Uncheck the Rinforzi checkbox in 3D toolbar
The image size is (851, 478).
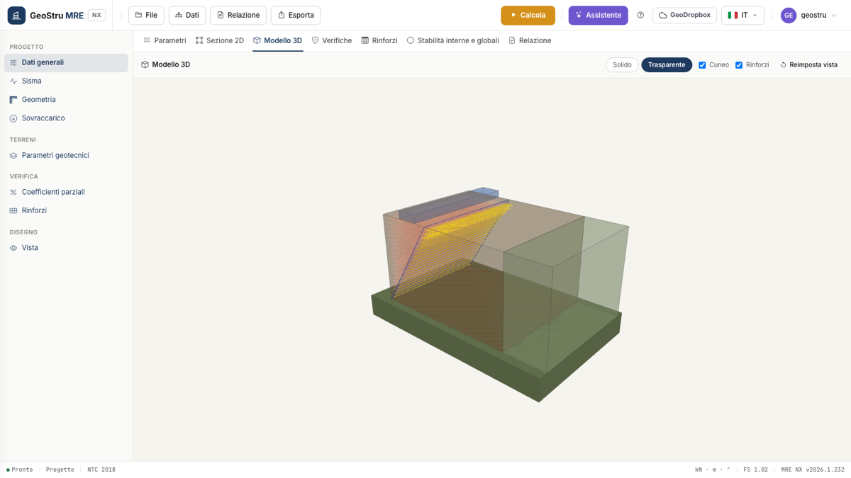739,65
